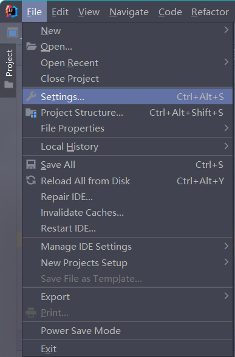Open the Edit menu
Image resolution: width=235 pixels, height=357 pixels.
coord(60,12)
